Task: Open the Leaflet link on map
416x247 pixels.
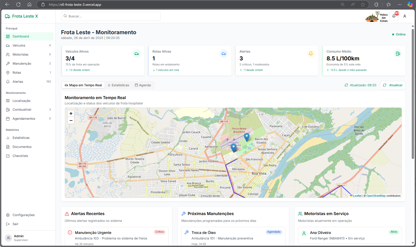Action: 357,196
